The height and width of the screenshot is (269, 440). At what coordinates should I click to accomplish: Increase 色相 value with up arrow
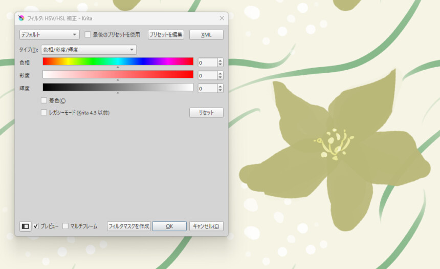(221, 60)
